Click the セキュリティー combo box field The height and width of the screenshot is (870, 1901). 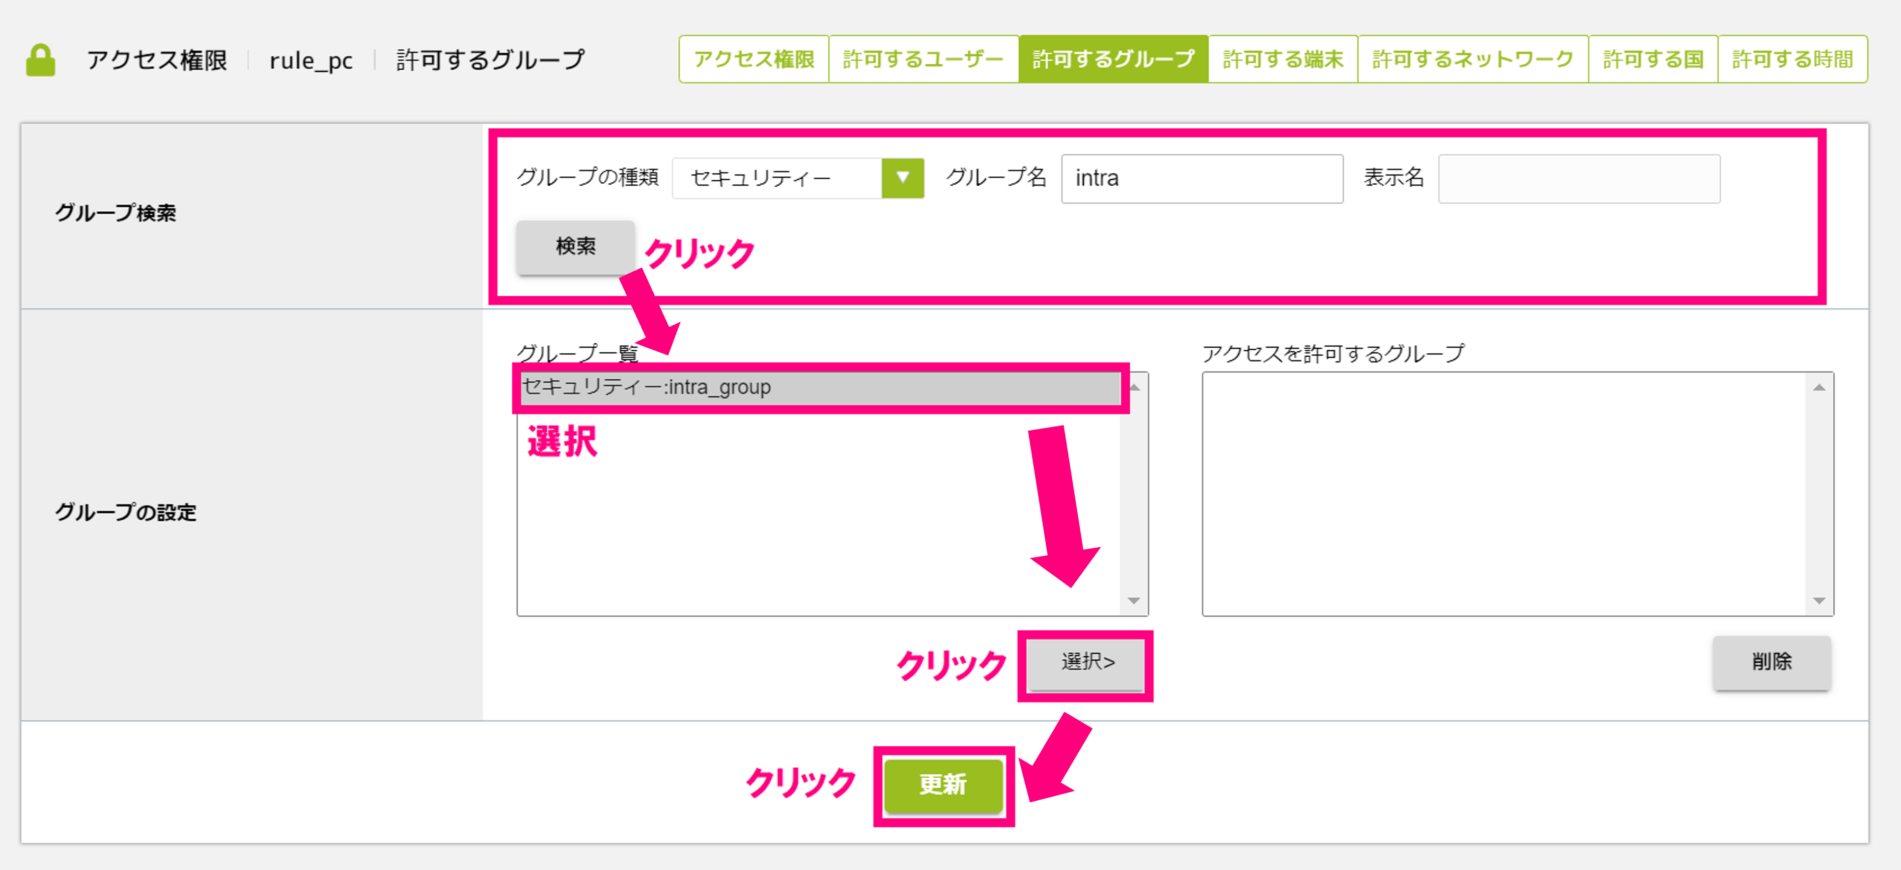pos(798,178)
